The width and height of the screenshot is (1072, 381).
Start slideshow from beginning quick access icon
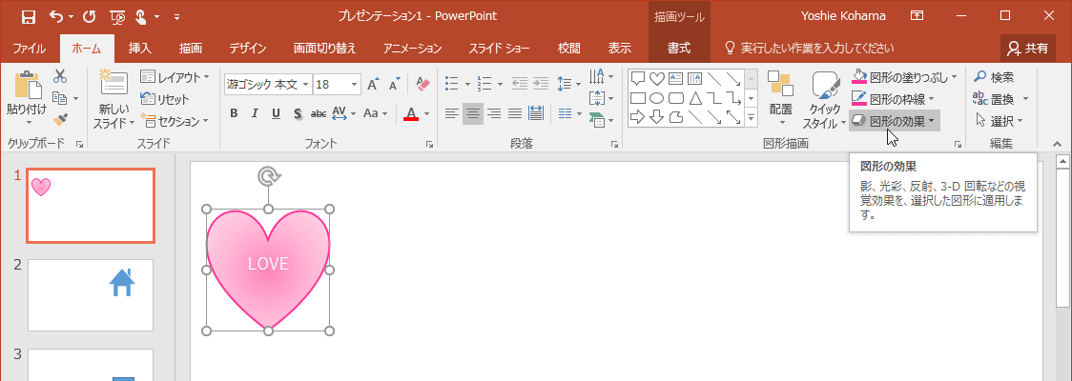[x=117, y=16]
